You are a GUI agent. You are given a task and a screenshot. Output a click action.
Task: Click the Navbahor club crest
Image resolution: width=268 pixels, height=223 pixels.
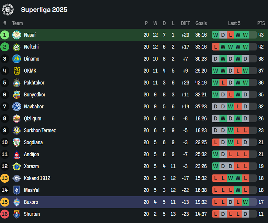click(16, 107)
